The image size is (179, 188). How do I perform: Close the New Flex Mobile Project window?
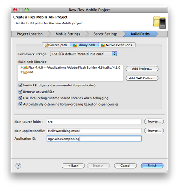(15, 10)
